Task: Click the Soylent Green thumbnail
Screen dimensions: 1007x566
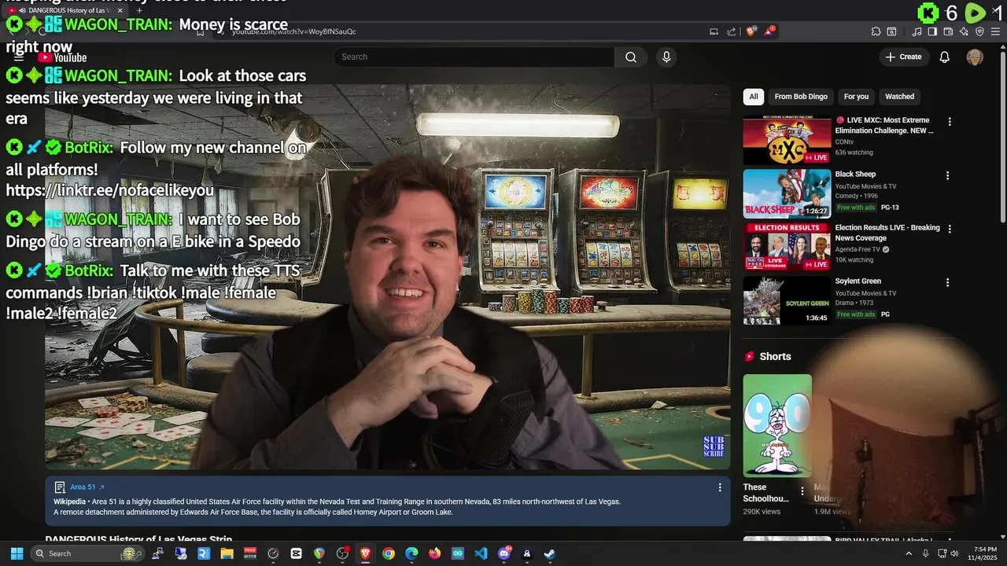Action: [787, 301]
